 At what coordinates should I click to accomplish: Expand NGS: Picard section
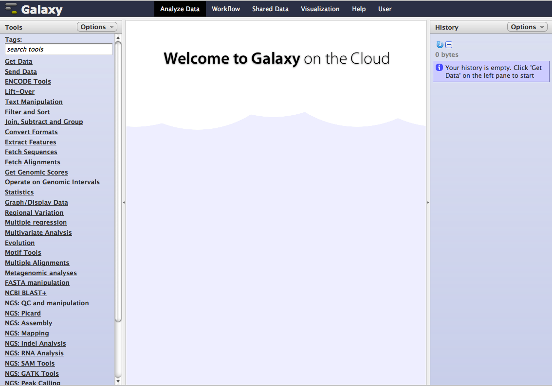click(23, 314)
